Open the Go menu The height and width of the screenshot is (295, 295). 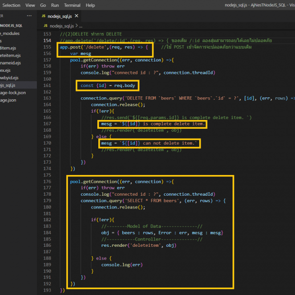pos(43,5)
